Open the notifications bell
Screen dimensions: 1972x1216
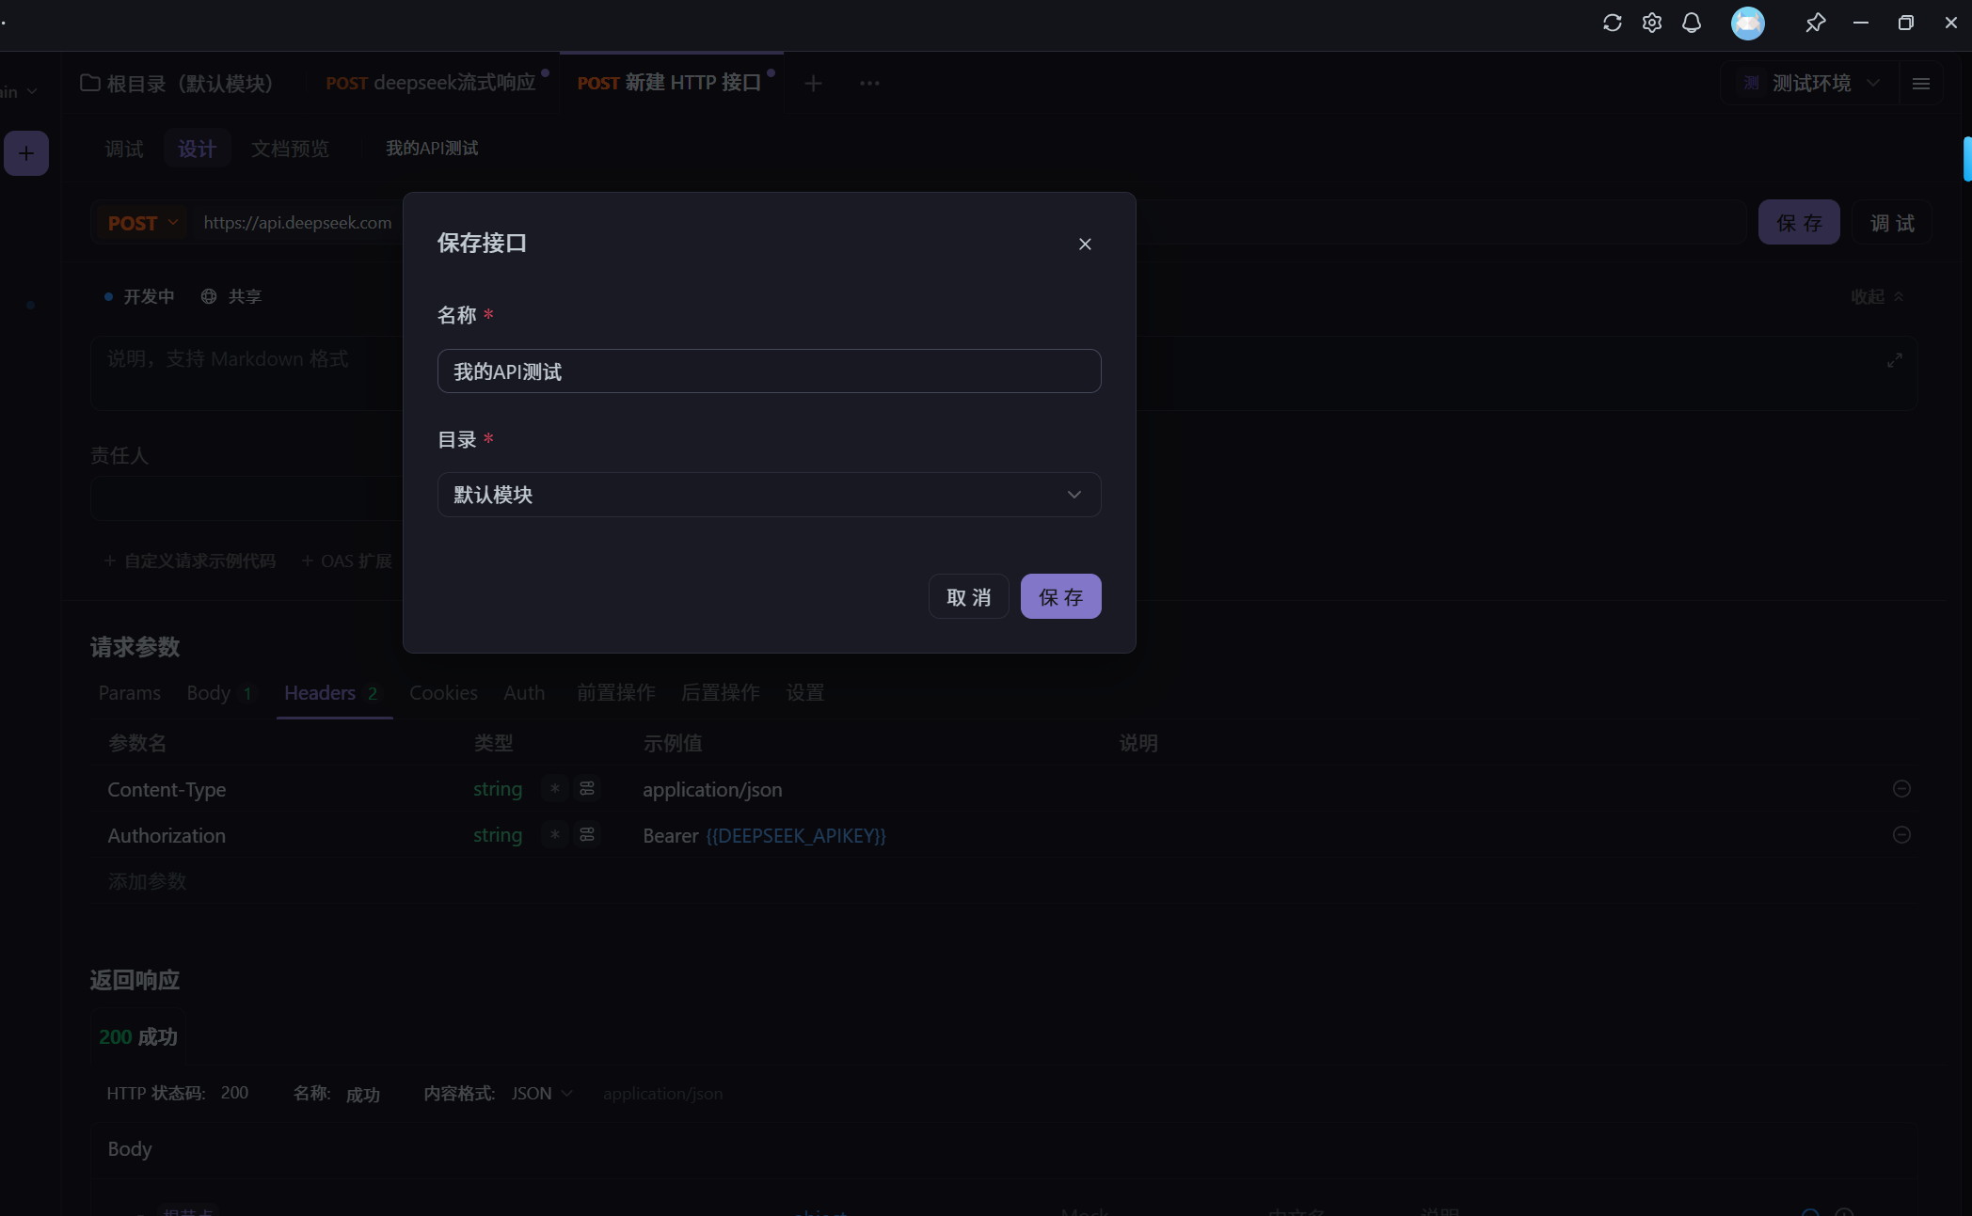pos(1691,23)
